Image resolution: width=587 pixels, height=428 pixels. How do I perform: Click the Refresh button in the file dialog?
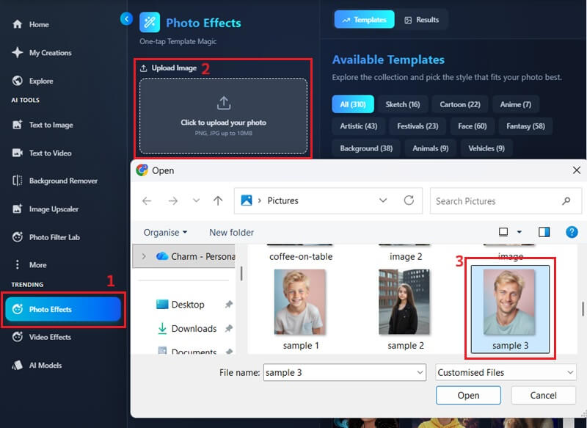point(409,200)
